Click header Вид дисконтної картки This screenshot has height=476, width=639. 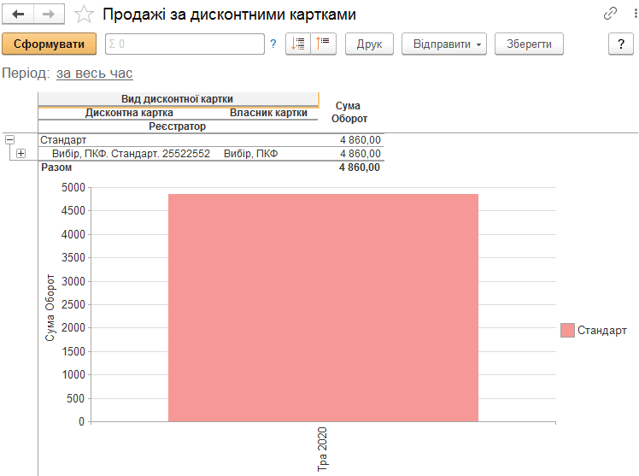tap(178, 99)
